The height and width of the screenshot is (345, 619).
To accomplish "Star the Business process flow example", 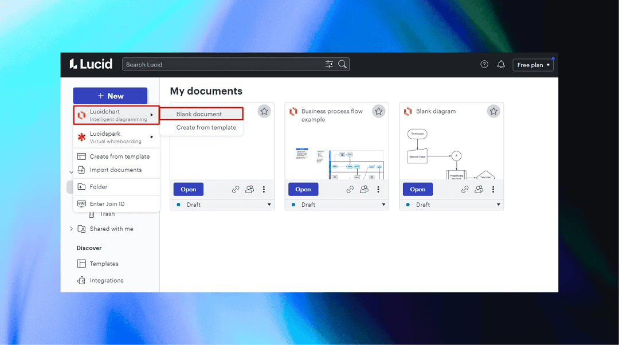I will pyautogui.click(x=379, y=111).
